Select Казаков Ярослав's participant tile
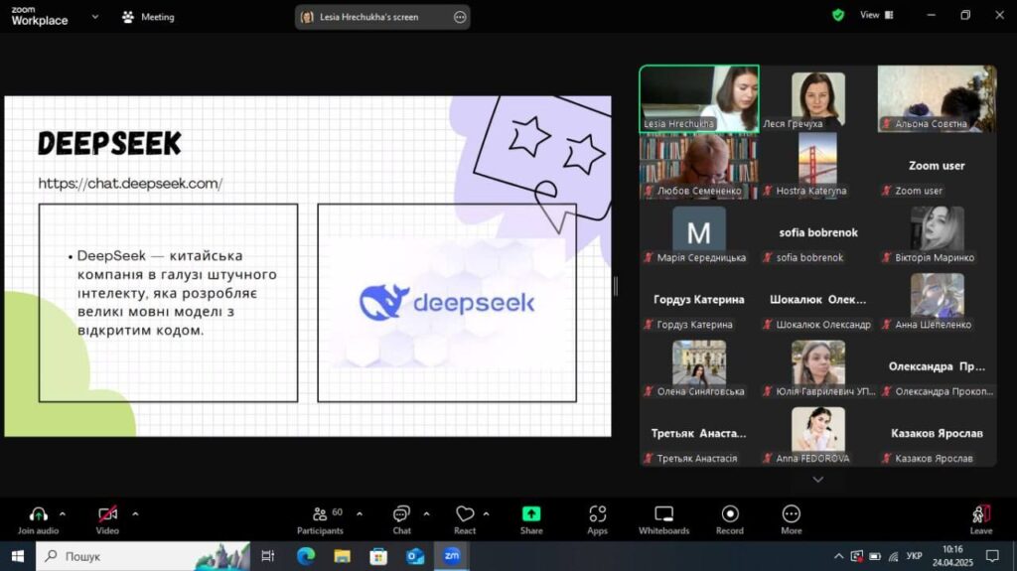 click(937, 433)
